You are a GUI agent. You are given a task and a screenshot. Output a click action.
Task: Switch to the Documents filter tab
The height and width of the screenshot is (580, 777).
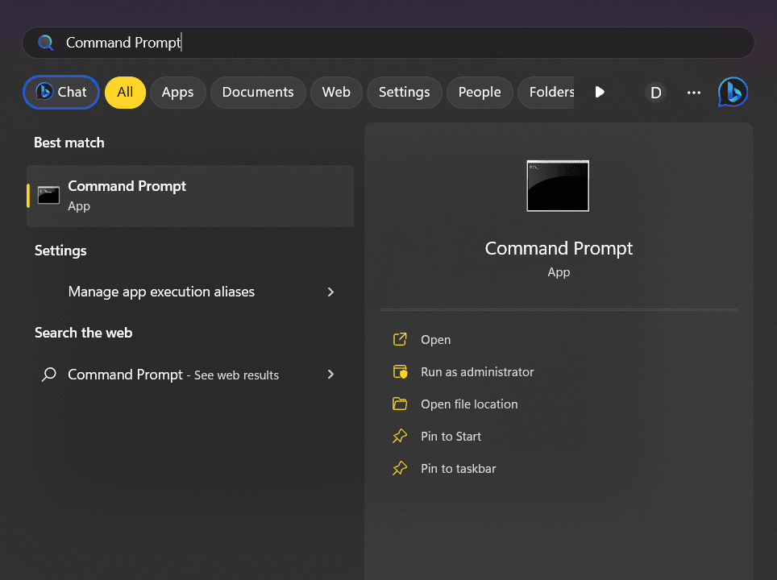[258, 92]
